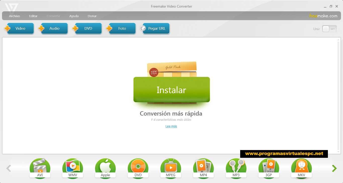Restore the window size
The width and height of the screenshot is (343, 183).
coord(331,6)
